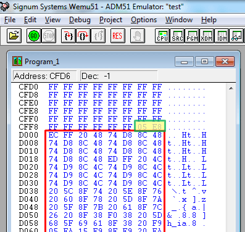Select highlighted byte 05 in row CFF8

click(x=142, y=127)
